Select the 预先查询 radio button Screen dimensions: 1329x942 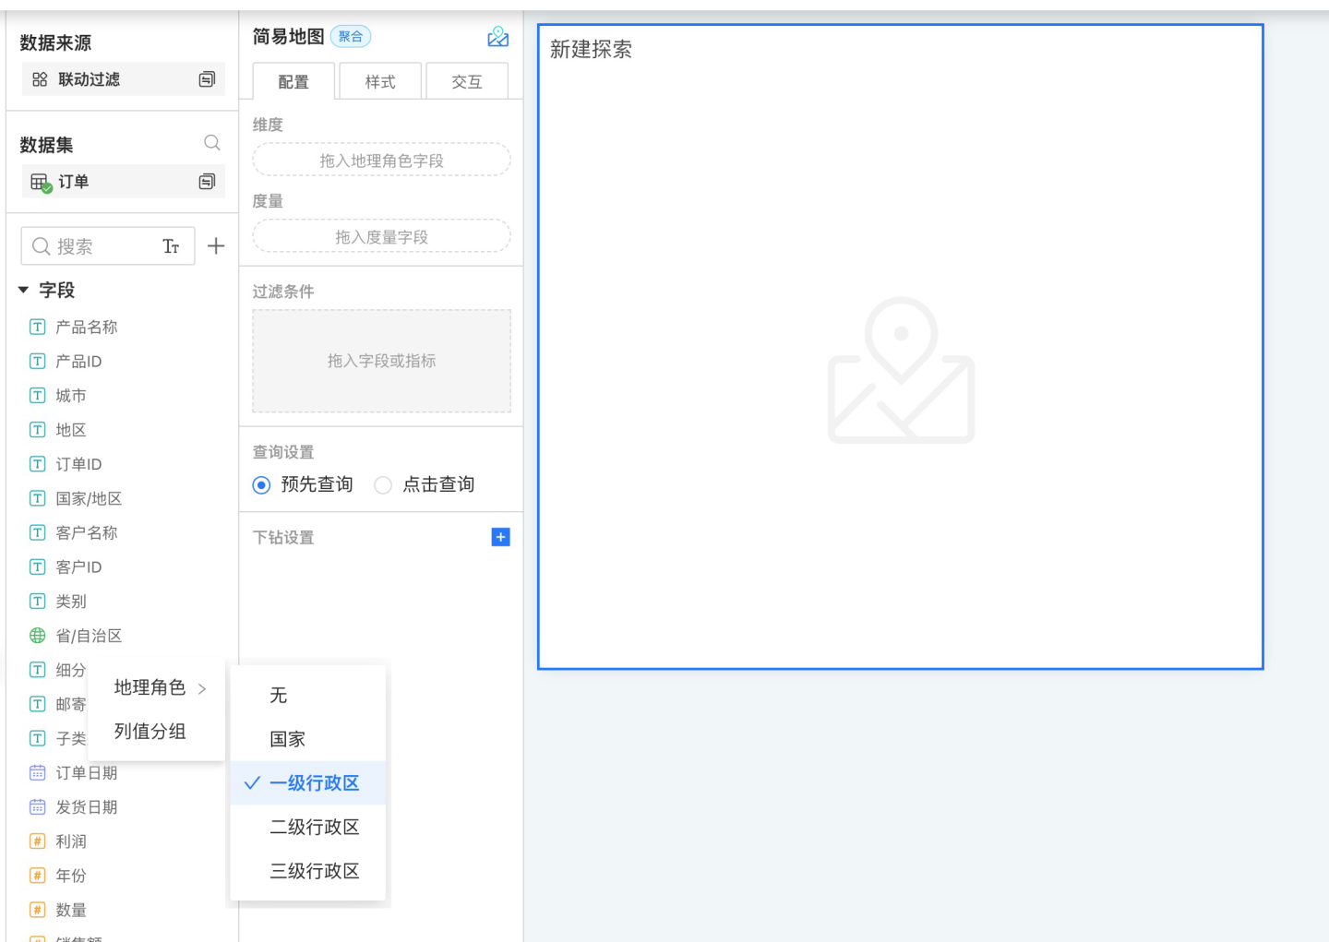pos(262,485)
